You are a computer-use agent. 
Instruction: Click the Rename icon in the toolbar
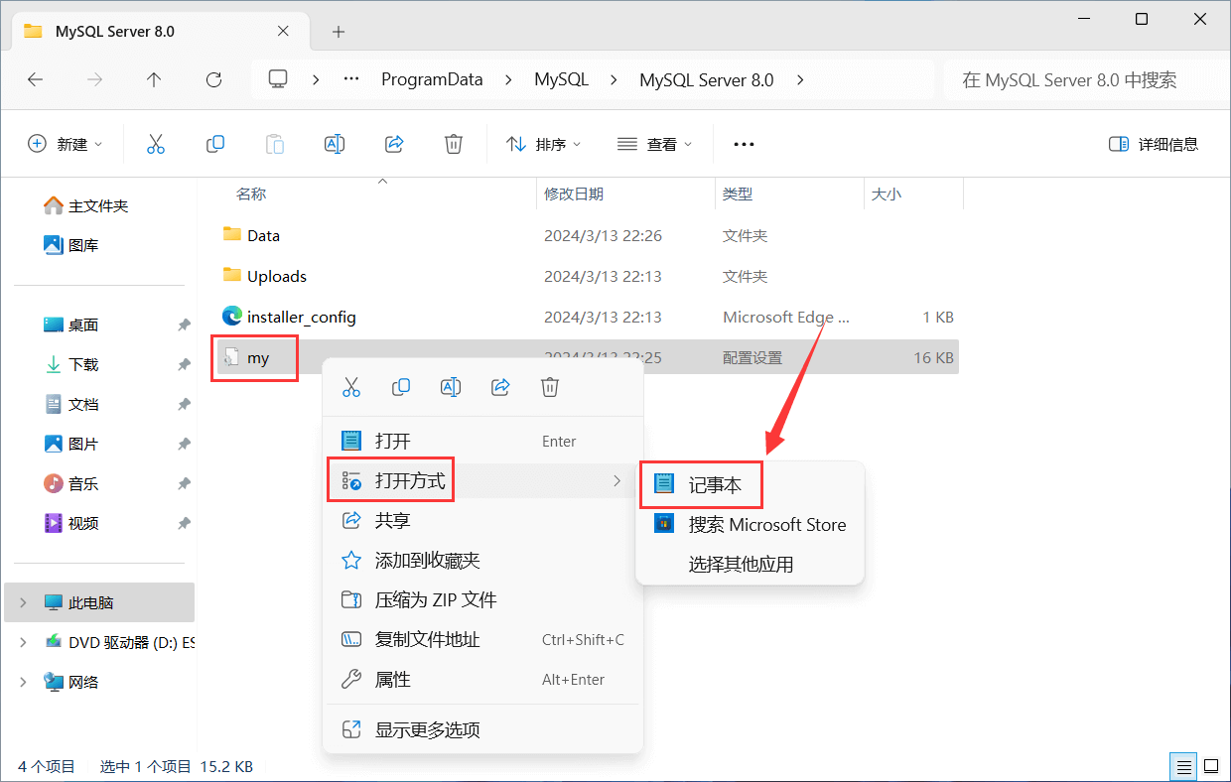(335, 144)
